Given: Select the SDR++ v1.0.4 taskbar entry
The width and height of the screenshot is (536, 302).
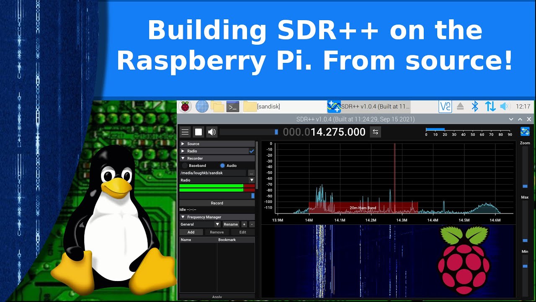Looking at the screenshot, I should (368, 107).
